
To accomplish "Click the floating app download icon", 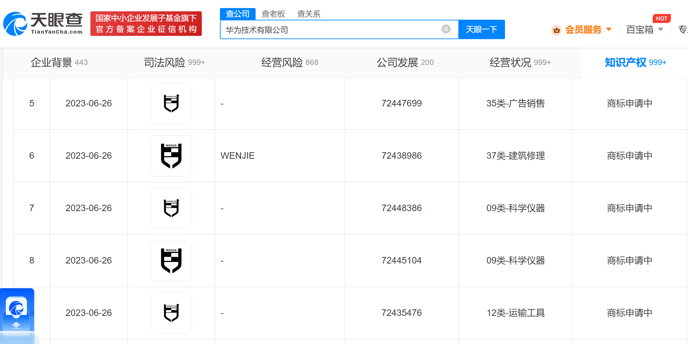I will 16,307.
